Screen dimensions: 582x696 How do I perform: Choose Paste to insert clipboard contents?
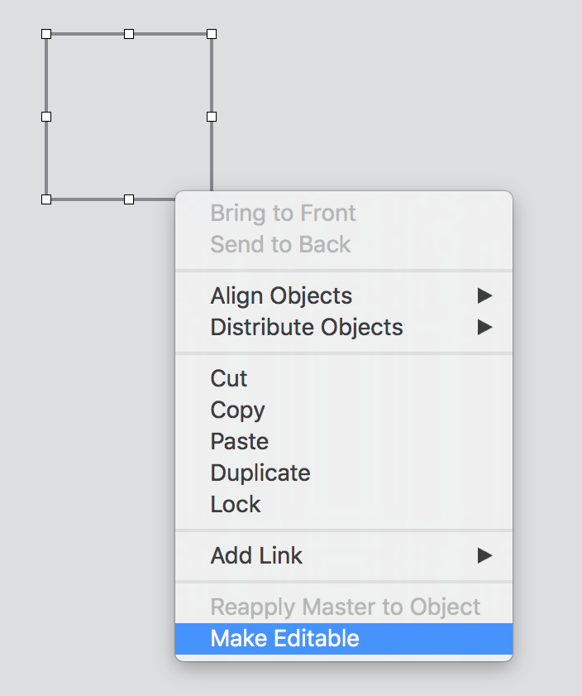pos(239,441)
